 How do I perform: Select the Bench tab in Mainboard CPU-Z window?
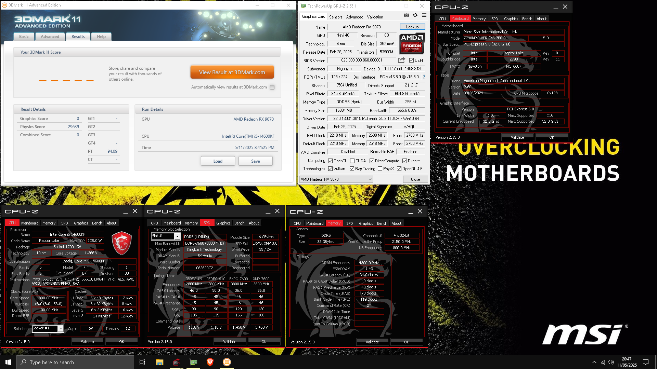tap(527, 19)
